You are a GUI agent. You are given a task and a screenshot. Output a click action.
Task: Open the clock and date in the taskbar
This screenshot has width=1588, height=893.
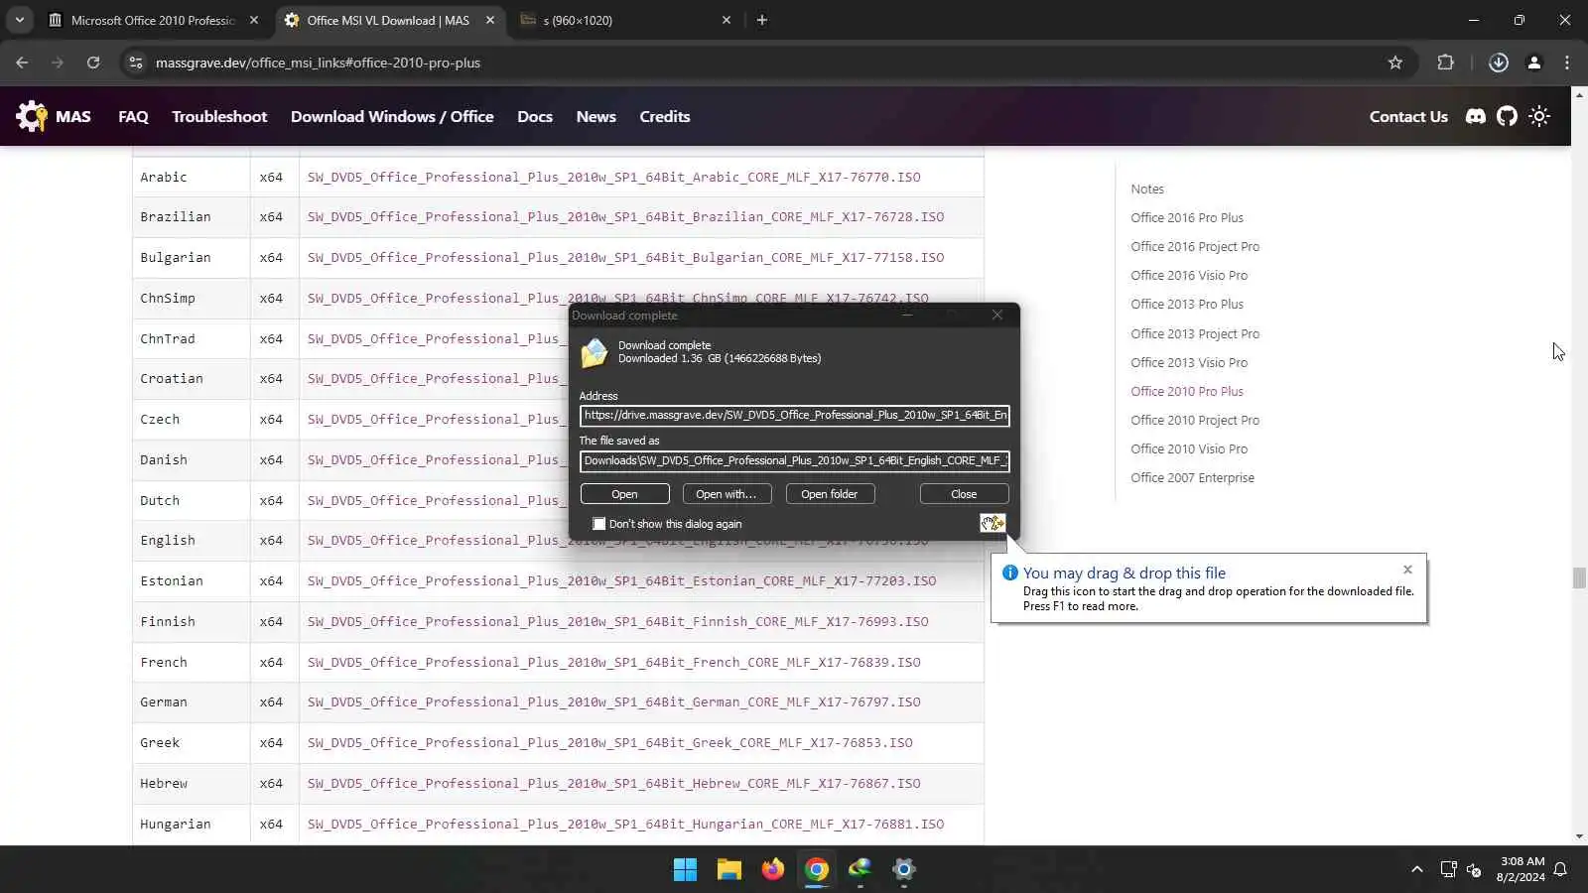1521,870
